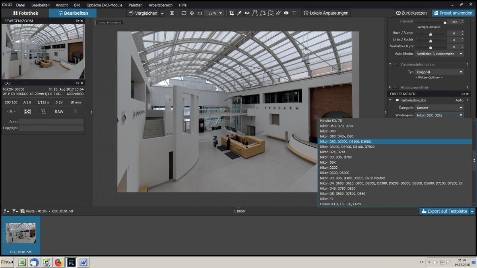This screenshot has width=477, height=268.
Task: Expand the Miniaturen-Effekt section
Action: 390,87
